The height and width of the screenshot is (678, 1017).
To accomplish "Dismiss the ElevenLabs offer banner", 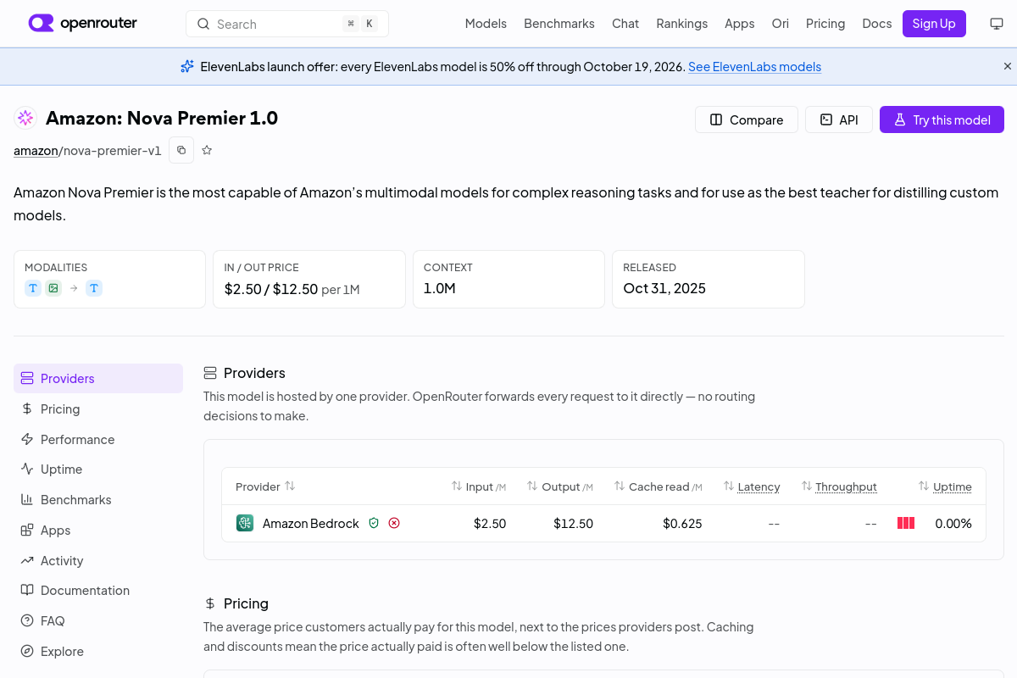I will 1008,66.
